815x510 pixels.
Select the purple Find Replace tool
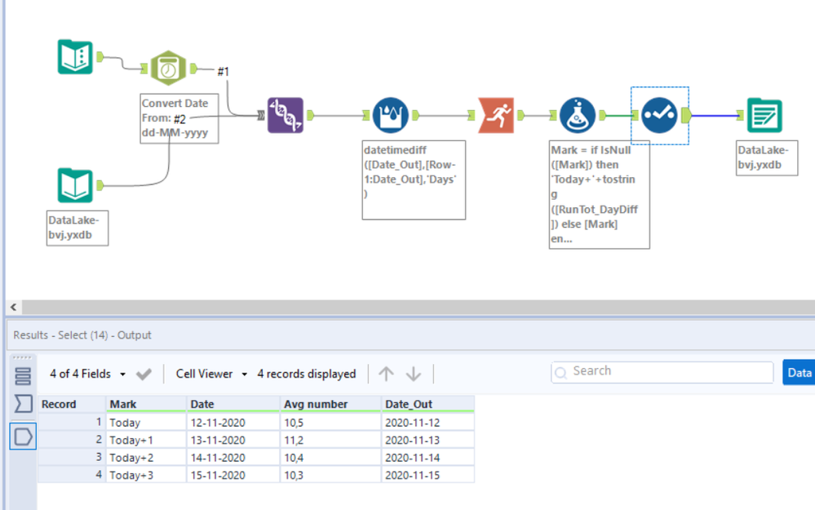pos(286,115)
